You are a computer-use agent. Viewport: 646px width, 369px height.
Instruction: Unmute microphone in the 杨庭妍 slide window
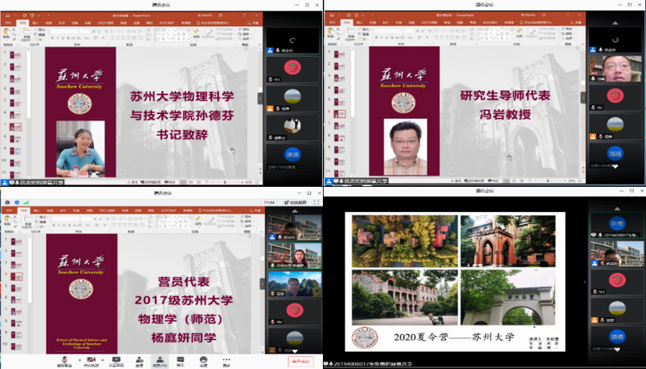click(x=64, y=361)
